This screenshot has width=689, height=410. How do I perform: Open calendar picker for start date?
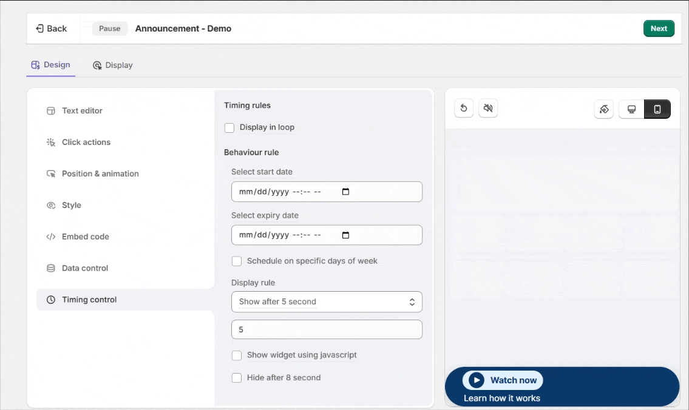point(345,192)
